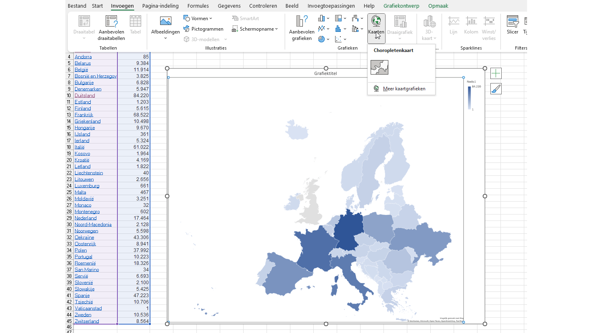This screenshot has height=333, width=592.
Task: Open the chart styles brush button
Action: [496, 89]
